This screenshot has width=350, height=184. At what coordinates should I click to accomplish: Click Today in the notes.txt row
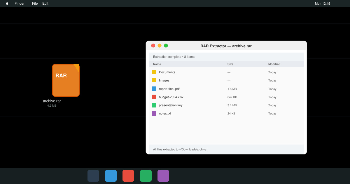tap(272, 113)
